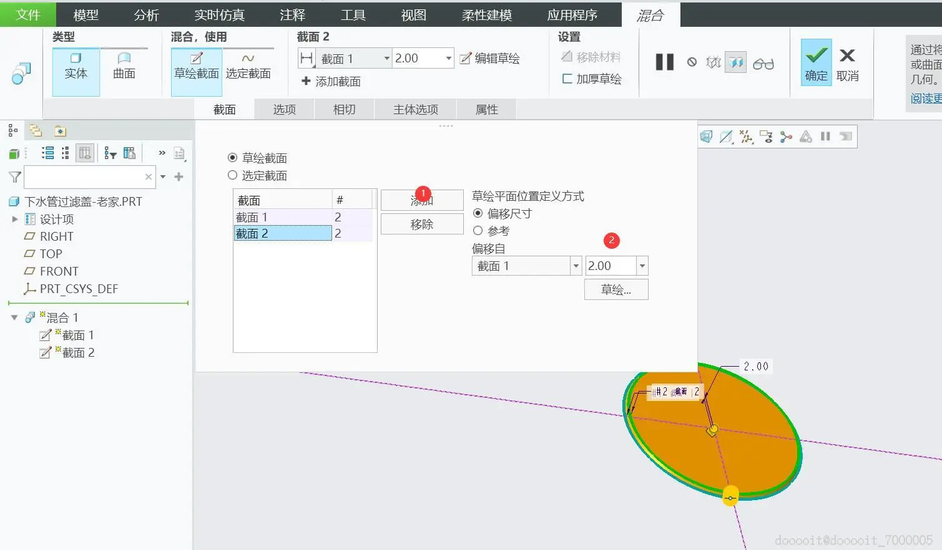Pause the blend feature definition
The width and height of the screenshot is (942, 550).
pos(664,62)
